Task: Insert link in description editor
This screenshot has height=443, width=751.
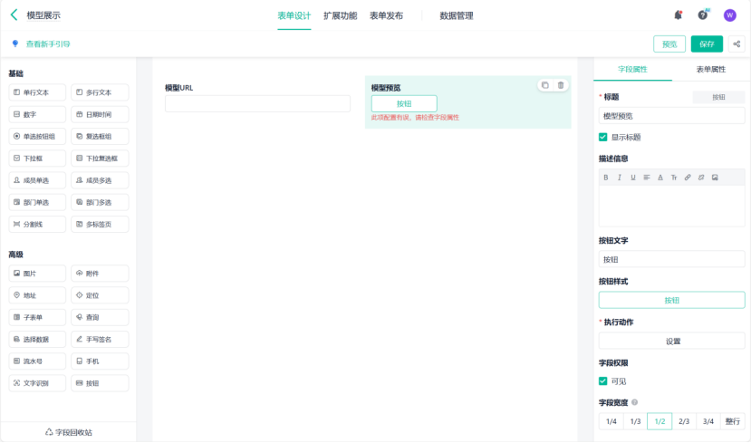Action: tap(688, 178)
